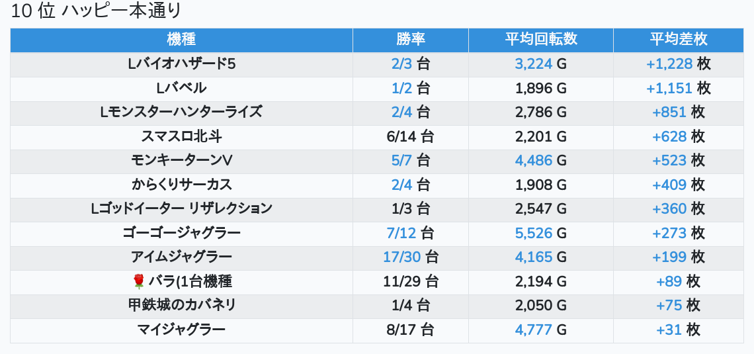The height and width of the screenshot is (354, 754).
Task: Select the 平均差枚 column header
Action: pos(678,39)
